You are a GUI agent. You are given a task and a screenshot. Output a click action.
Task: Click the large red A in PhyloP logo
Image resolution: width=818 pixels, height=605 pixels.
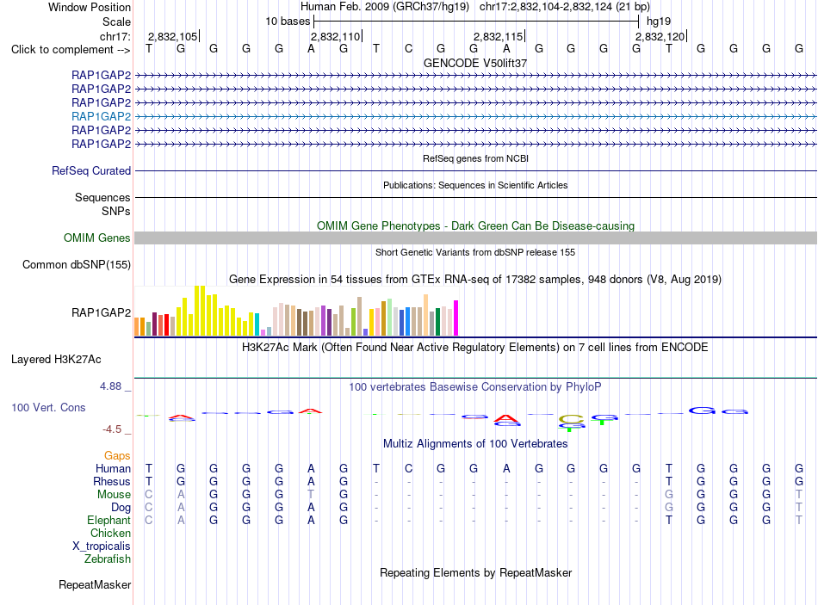(x=506, y=418)
